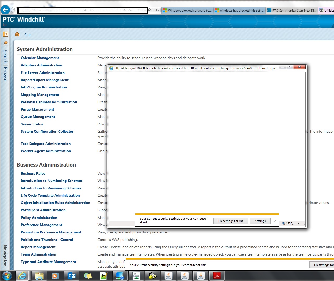Screen dimensions: 334x281
Task: Click the zoom magnifier icon in popup status bar
Action: coord(284,223)
